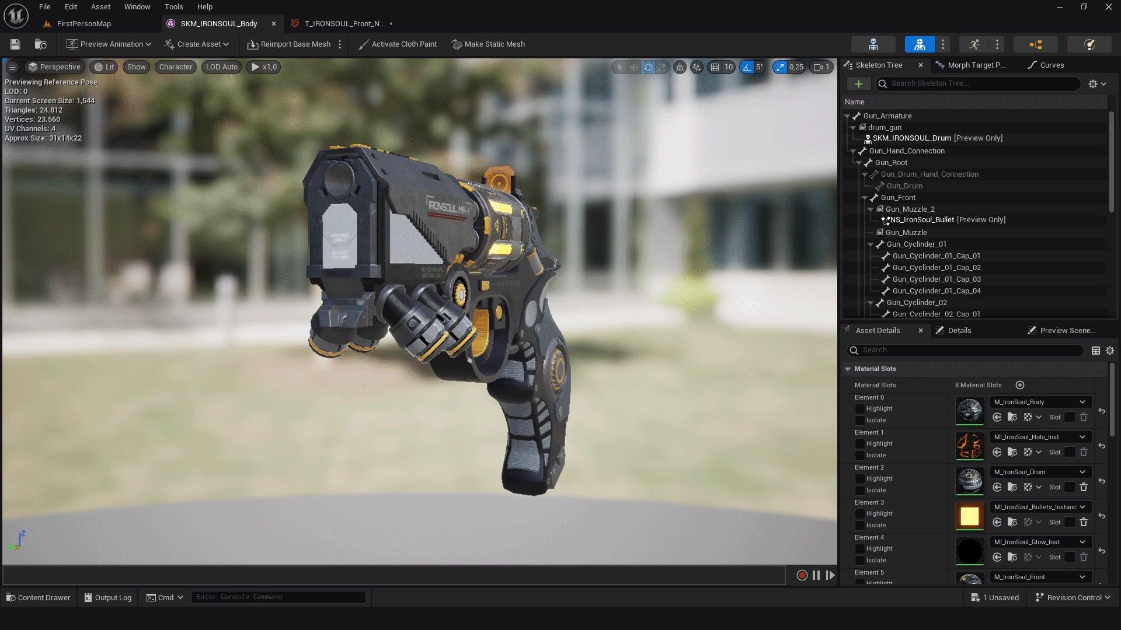Collapse the Gun_Cyclinder_01 bone tree

click(871, 244)
